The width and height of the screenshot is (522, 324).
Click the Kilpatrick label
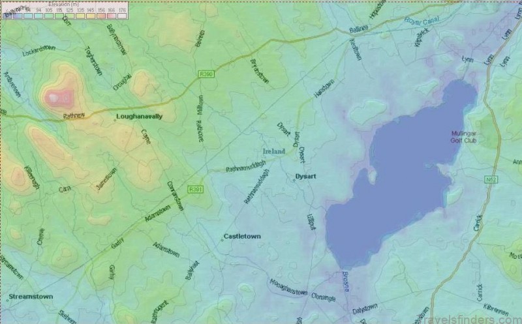(x=422, y=37)
